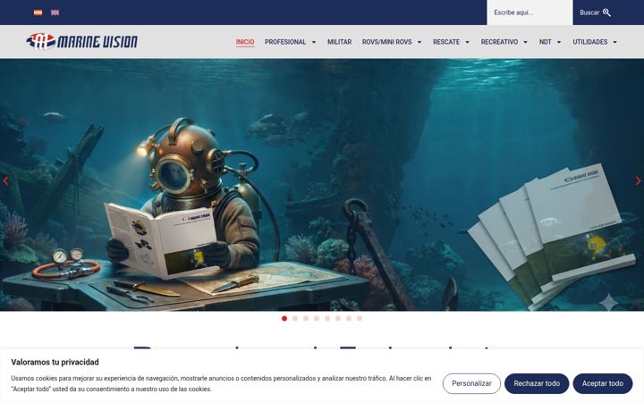Viewport: 644px width, 402px height.
Task: Select the first active carousel dot
Action: tap(284, 318)
